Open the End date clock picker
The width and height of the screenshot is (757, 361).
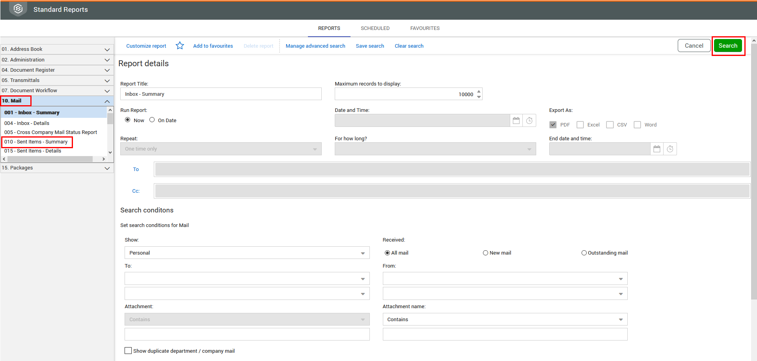click(670, 149)
